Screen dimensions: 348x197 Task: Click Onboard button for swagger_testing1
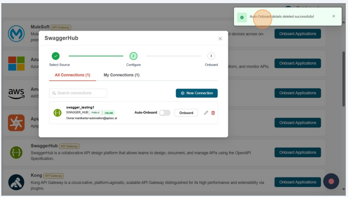(186, 113)
